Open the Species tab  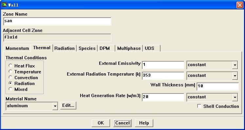coord(87,48)
